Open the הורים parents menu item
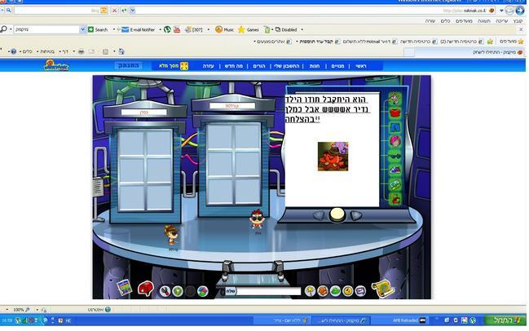Image resolution: width=529 pixels, height=331 pixels. 258,66
